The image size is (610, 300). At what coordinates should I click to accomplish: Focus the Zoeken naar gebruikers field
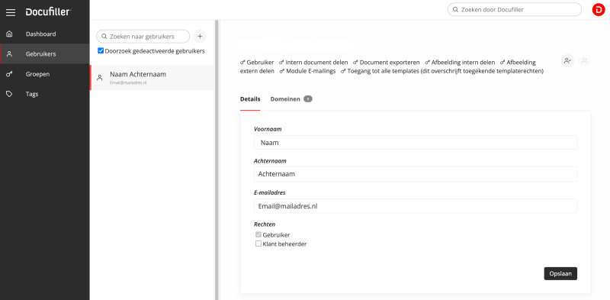pos(143,36)
